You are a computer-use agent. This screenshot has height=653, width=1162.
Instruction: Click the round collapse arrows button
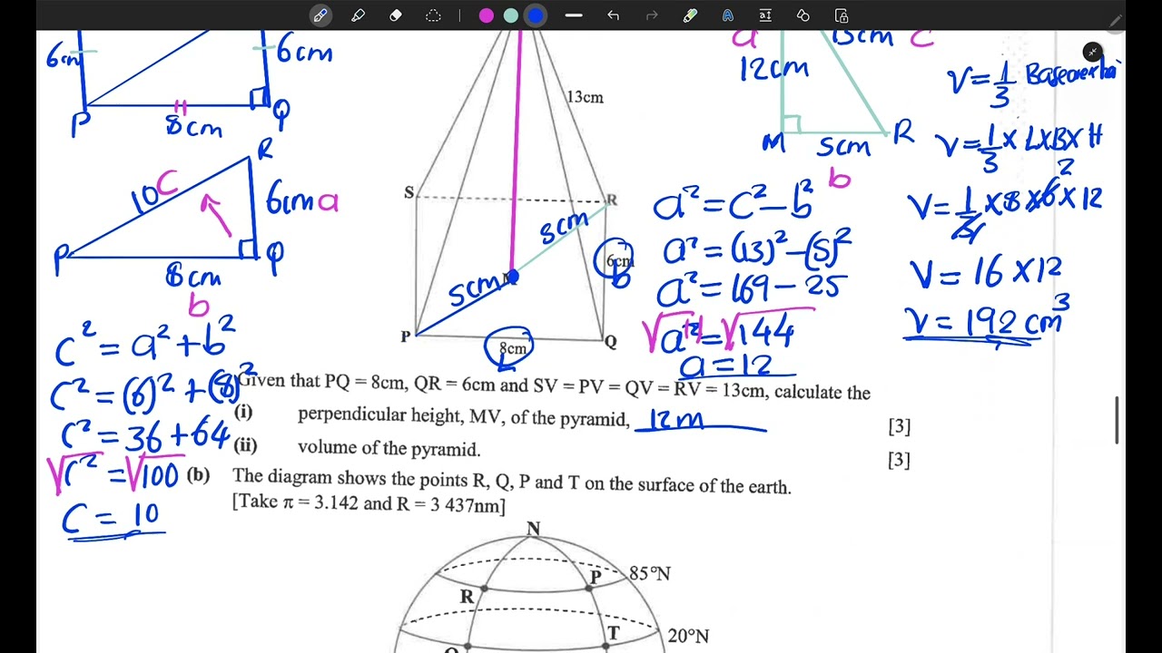pyautogui.click(x=1092, y=52)
